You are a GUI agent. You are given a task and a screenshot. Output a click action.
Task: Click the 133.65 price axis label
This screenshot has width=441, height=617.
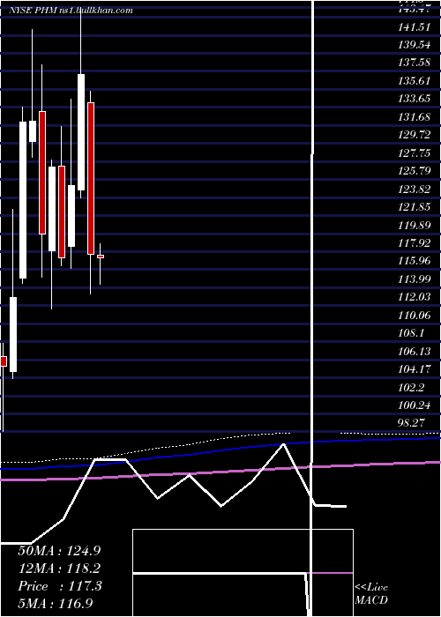click(x=415, y=99)
